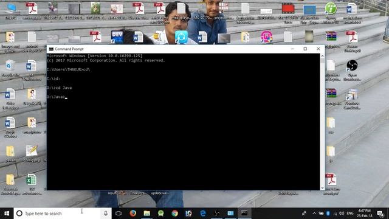This screenshot has height=219, width=389.
Task: Close the Command Prompt window
Action: point(318,49)
